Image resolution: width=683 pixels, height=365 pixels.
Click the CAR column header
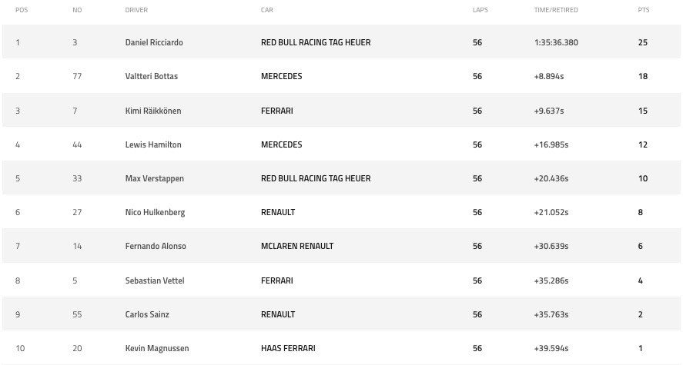266,10
